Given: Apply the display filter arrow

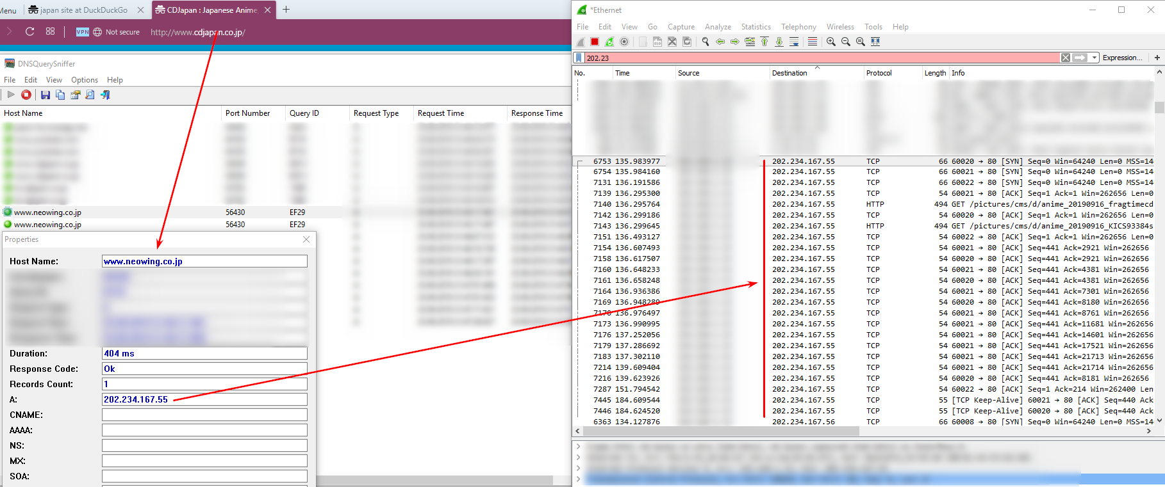Looking at the screenshot, I should click(1080, 58).
